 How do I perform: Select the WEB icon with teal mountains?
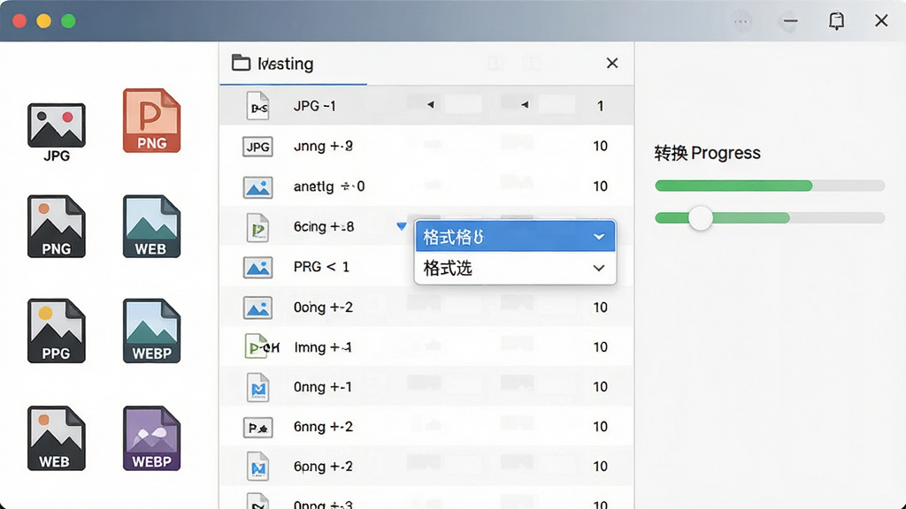click(x=151, y=226)
